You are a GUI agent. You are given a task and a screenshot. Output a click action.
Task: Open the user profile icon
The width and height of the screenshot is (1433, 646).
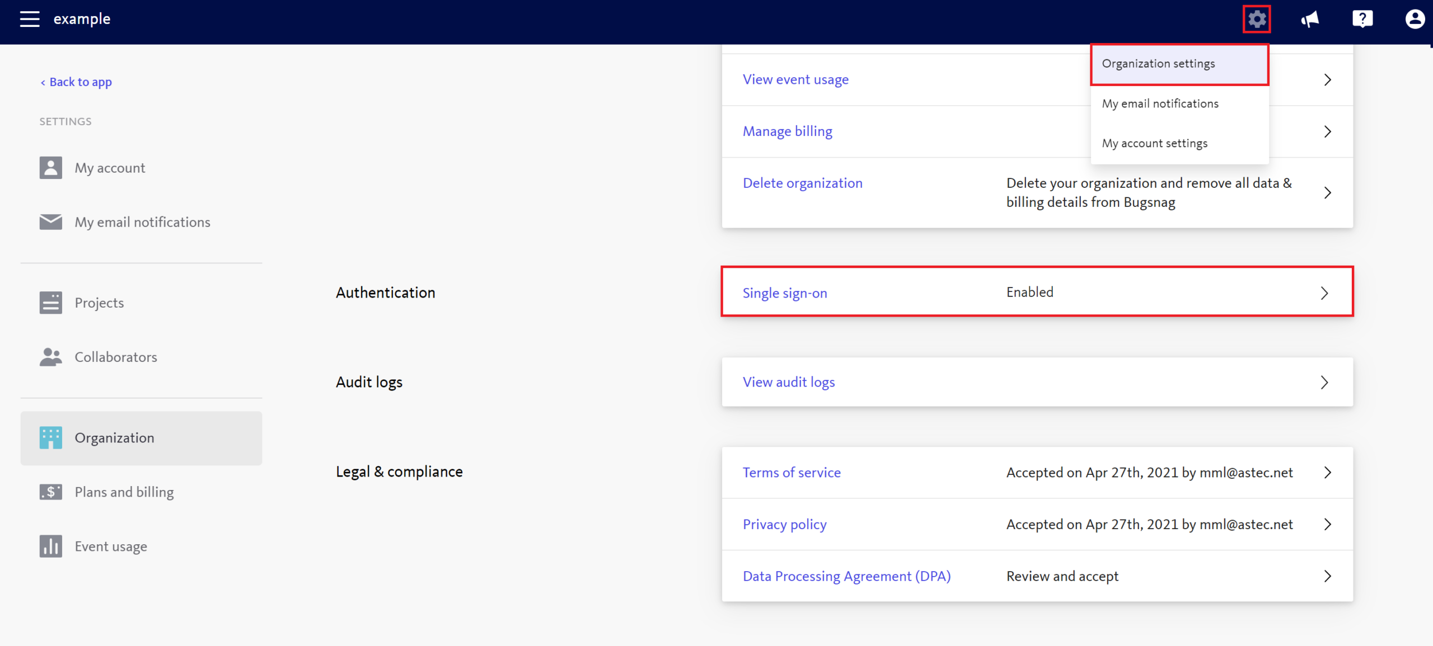point(1415,19)
